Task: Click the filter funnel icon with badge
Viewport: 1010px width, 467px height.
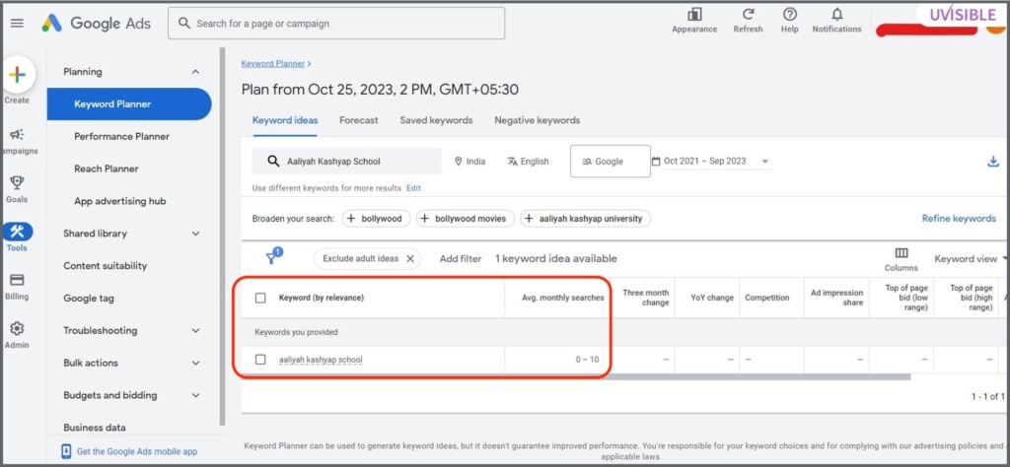Action: coord(273,257)
